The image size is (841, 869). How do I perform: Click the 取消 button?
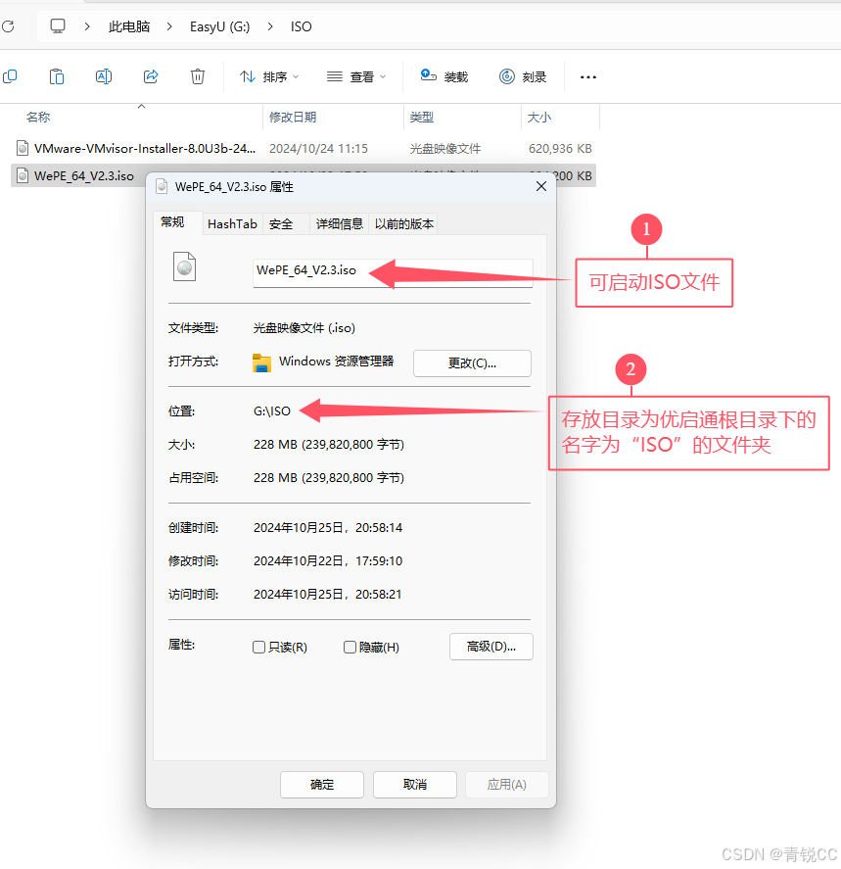coord(415,784)
